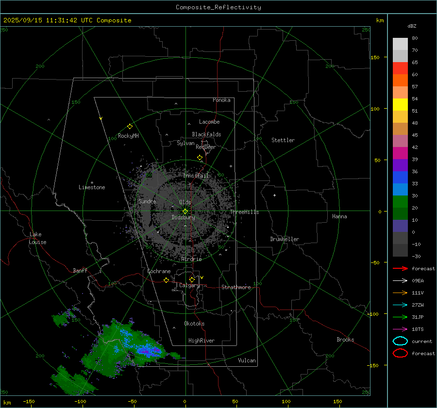Select the radar-site diamond between Olds and Didsbury

[185, 211]
